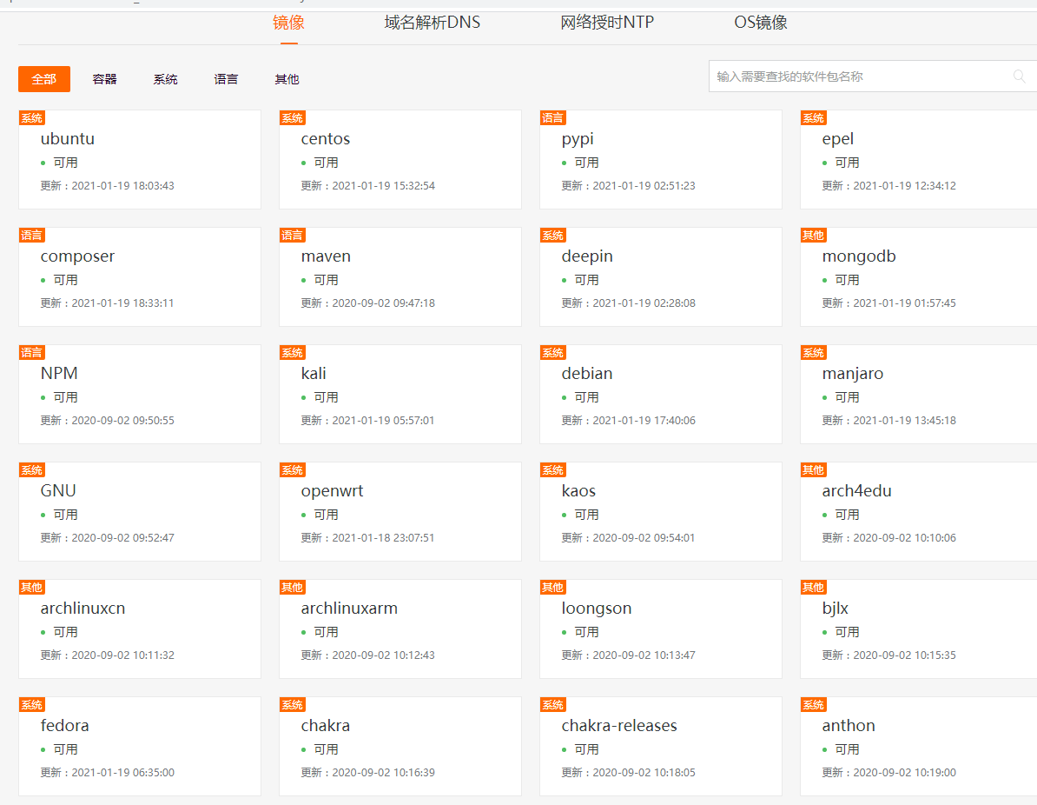Screen dimensions: 1037x805
Task: Open the epel mirror card
Action: click(919, 160)
